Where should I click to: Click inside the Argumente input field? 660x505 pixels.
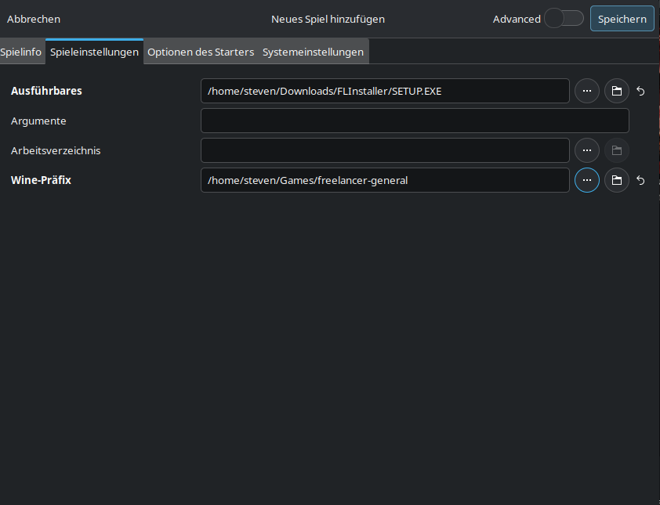(x=415, y=121)
